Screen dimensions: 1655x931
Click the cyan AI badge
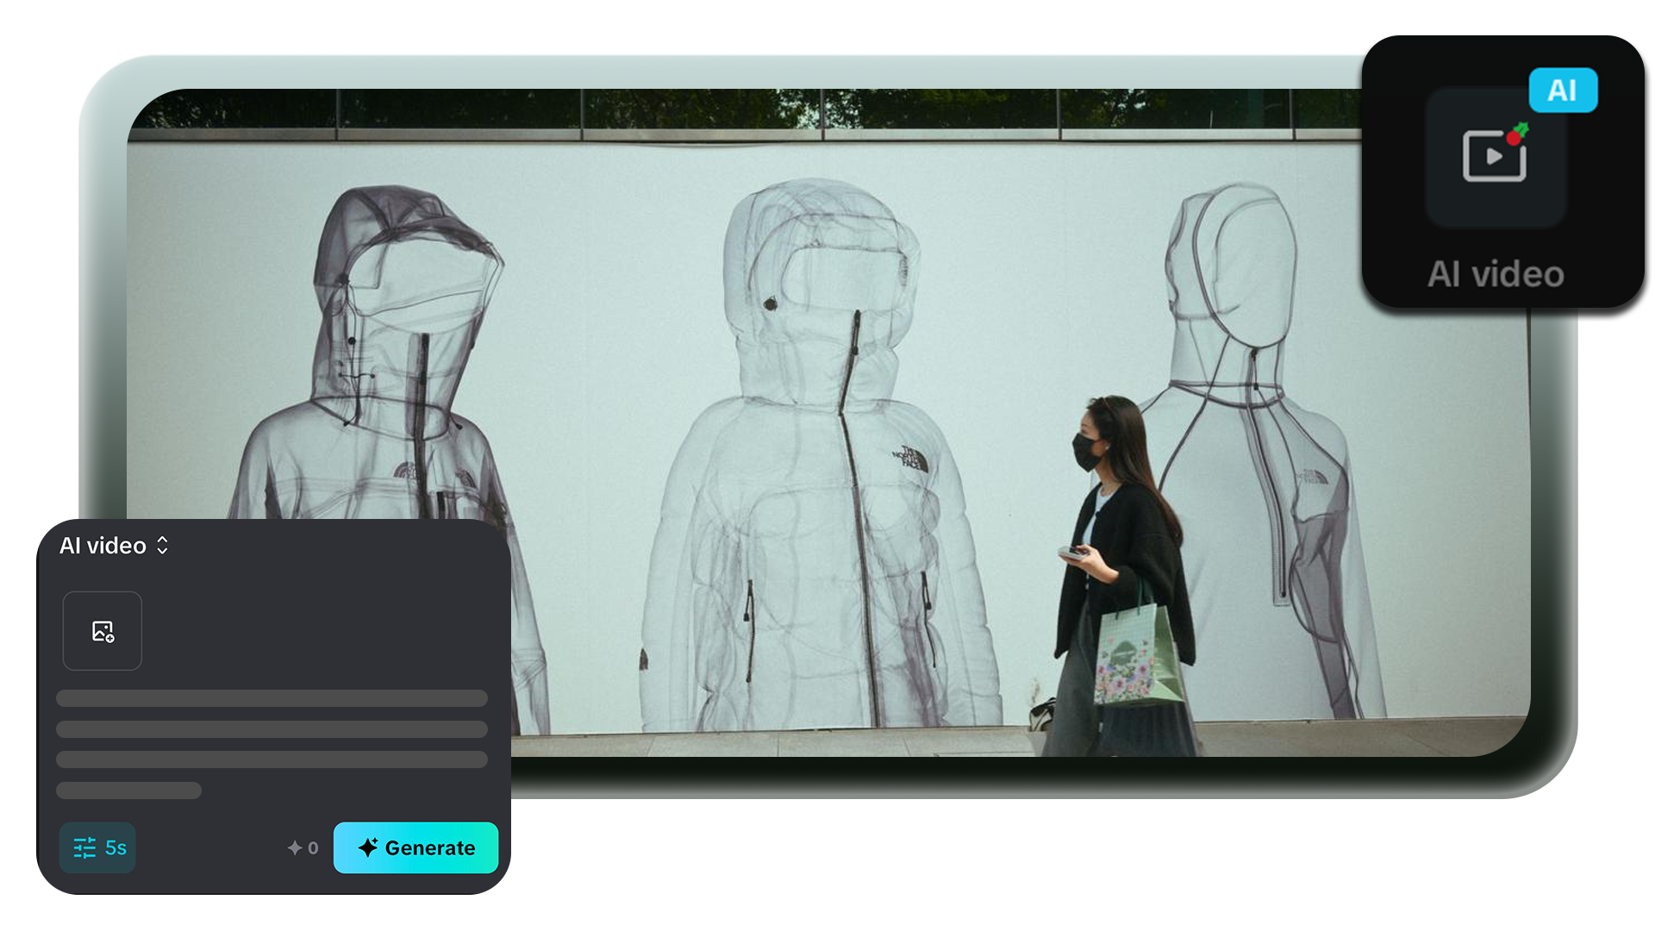(1563, 91)
